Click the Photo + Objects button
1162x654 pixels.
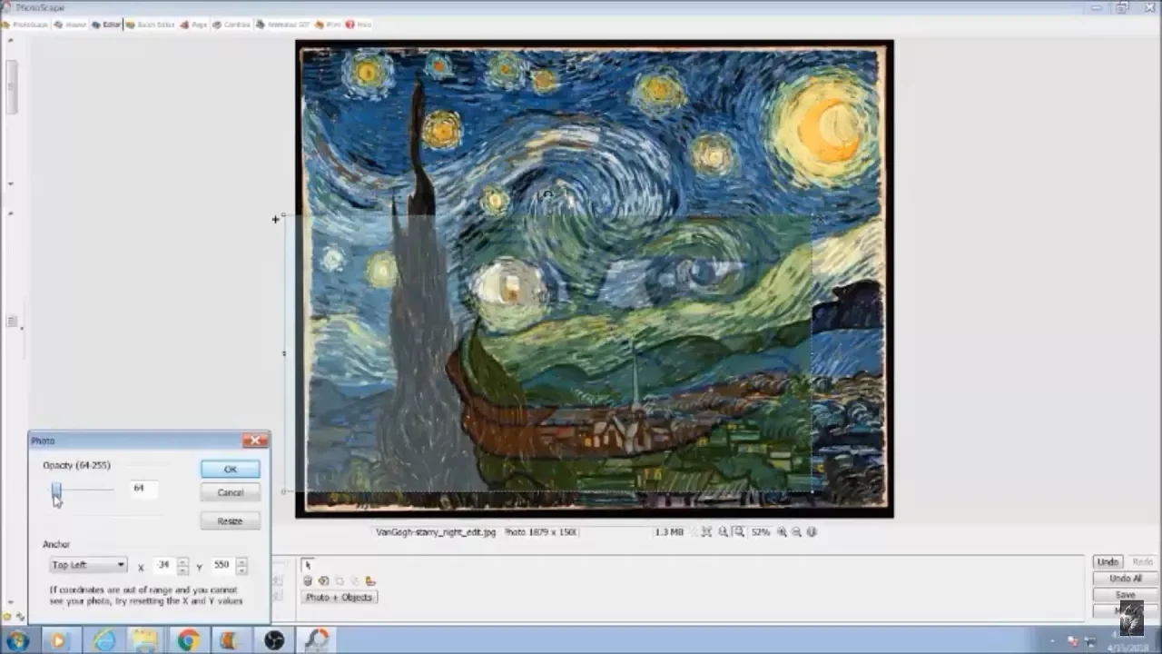(x=339, y=597)
